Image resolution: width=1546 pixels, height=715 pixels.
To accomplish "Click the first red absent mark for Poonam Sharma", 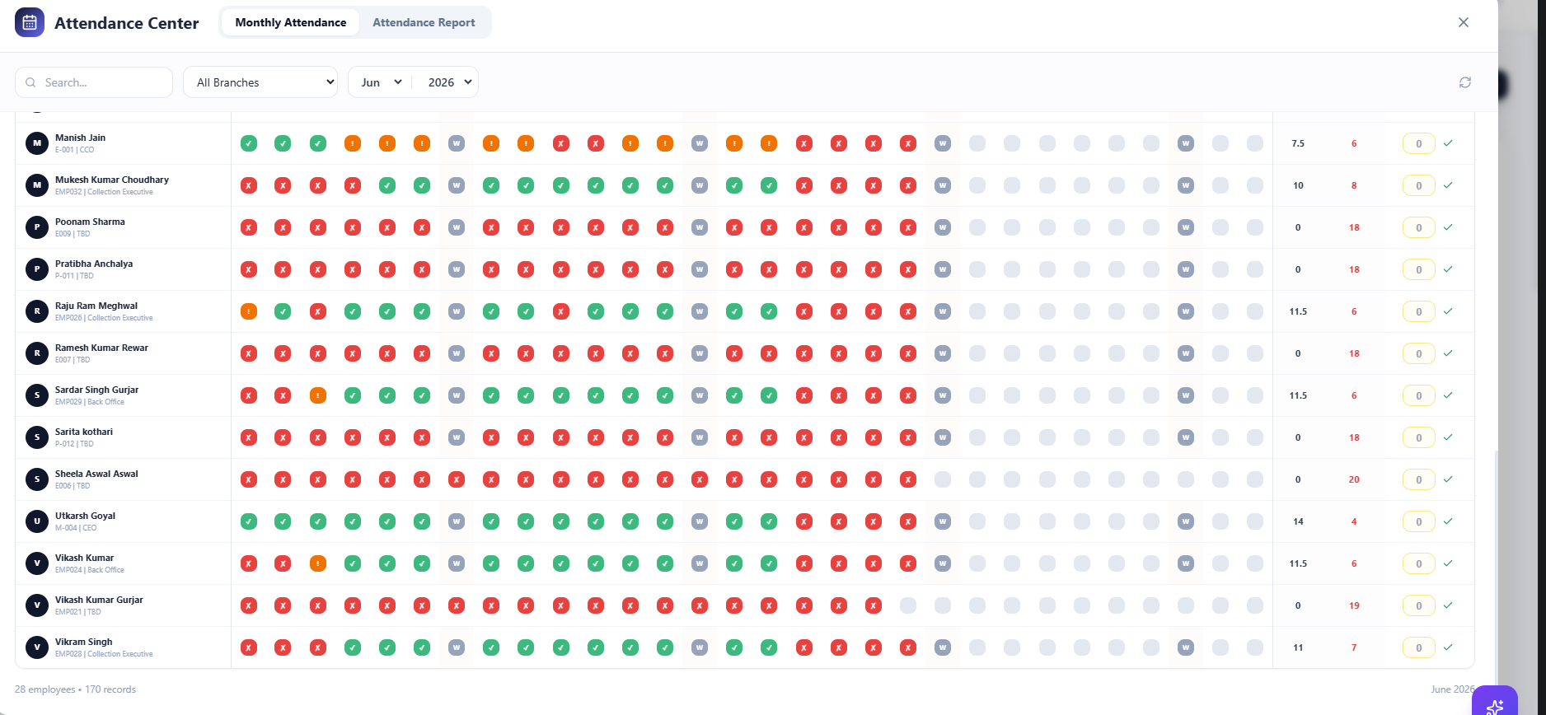I will 248,227.
